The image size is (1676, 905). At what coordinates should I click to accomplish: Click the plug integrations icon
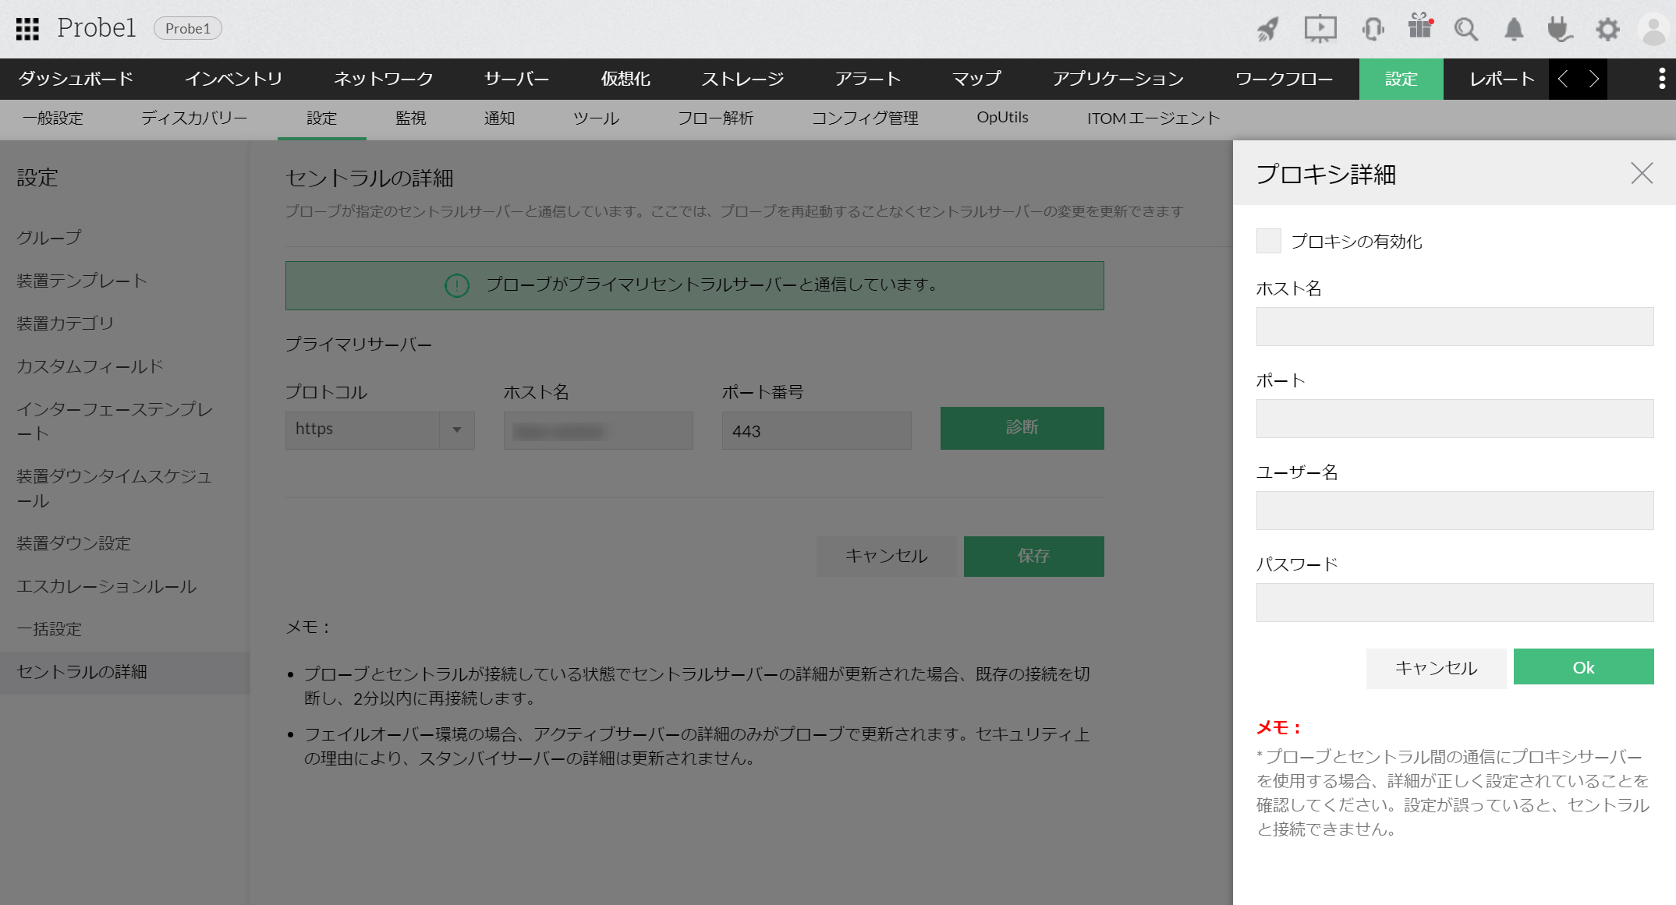1559,30
